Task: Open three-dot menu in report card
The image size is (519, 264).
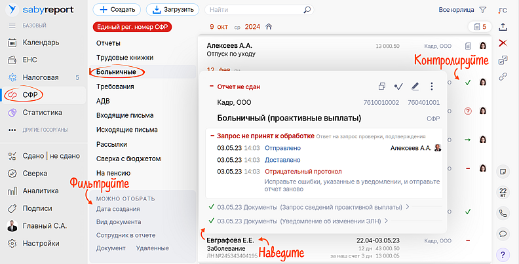Action: point(431,86)
